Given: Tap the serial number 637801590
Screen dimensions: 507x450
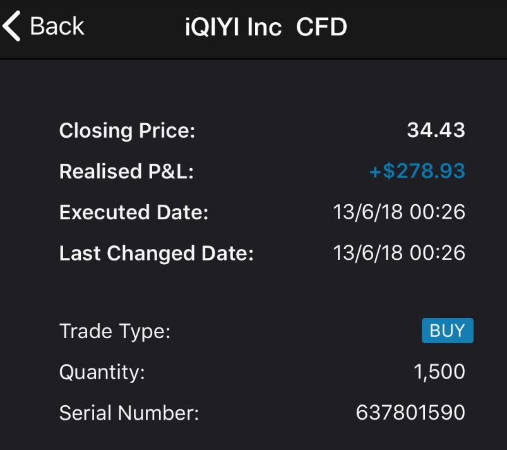Looking at the screenshot, I should point(410,413).
